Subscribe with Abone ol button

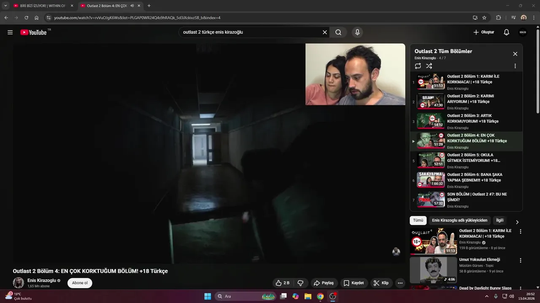80,283
